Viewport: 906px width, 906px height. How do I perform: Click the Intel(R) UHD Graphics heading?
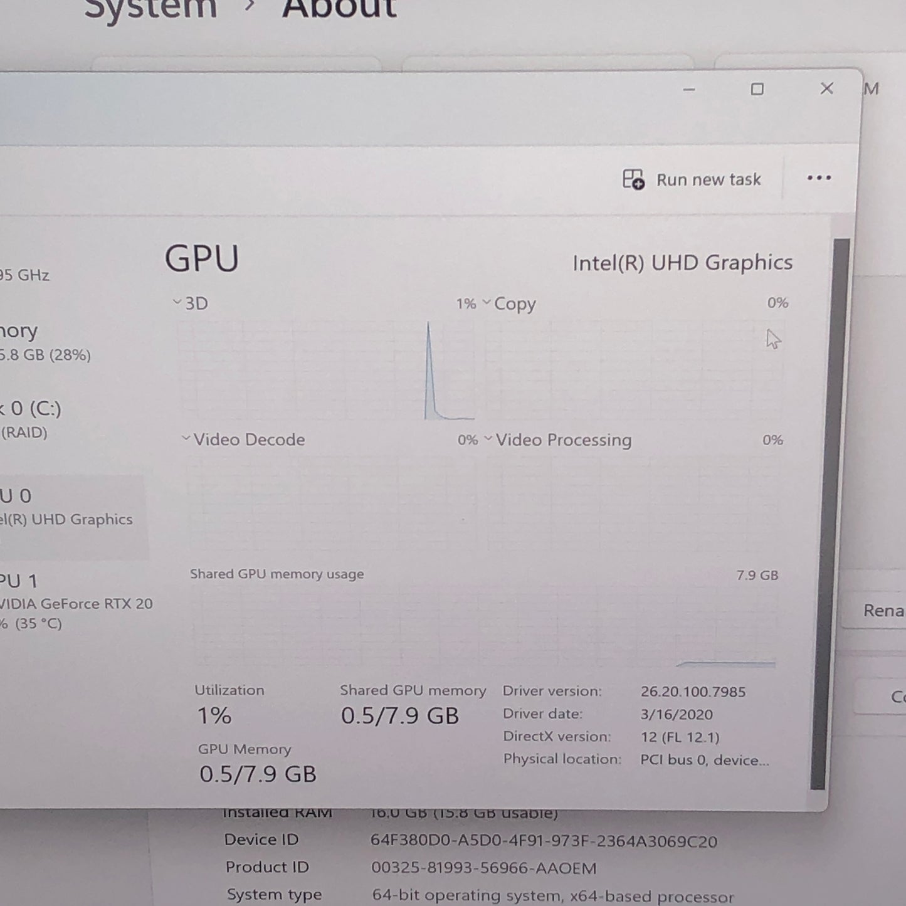682,263
